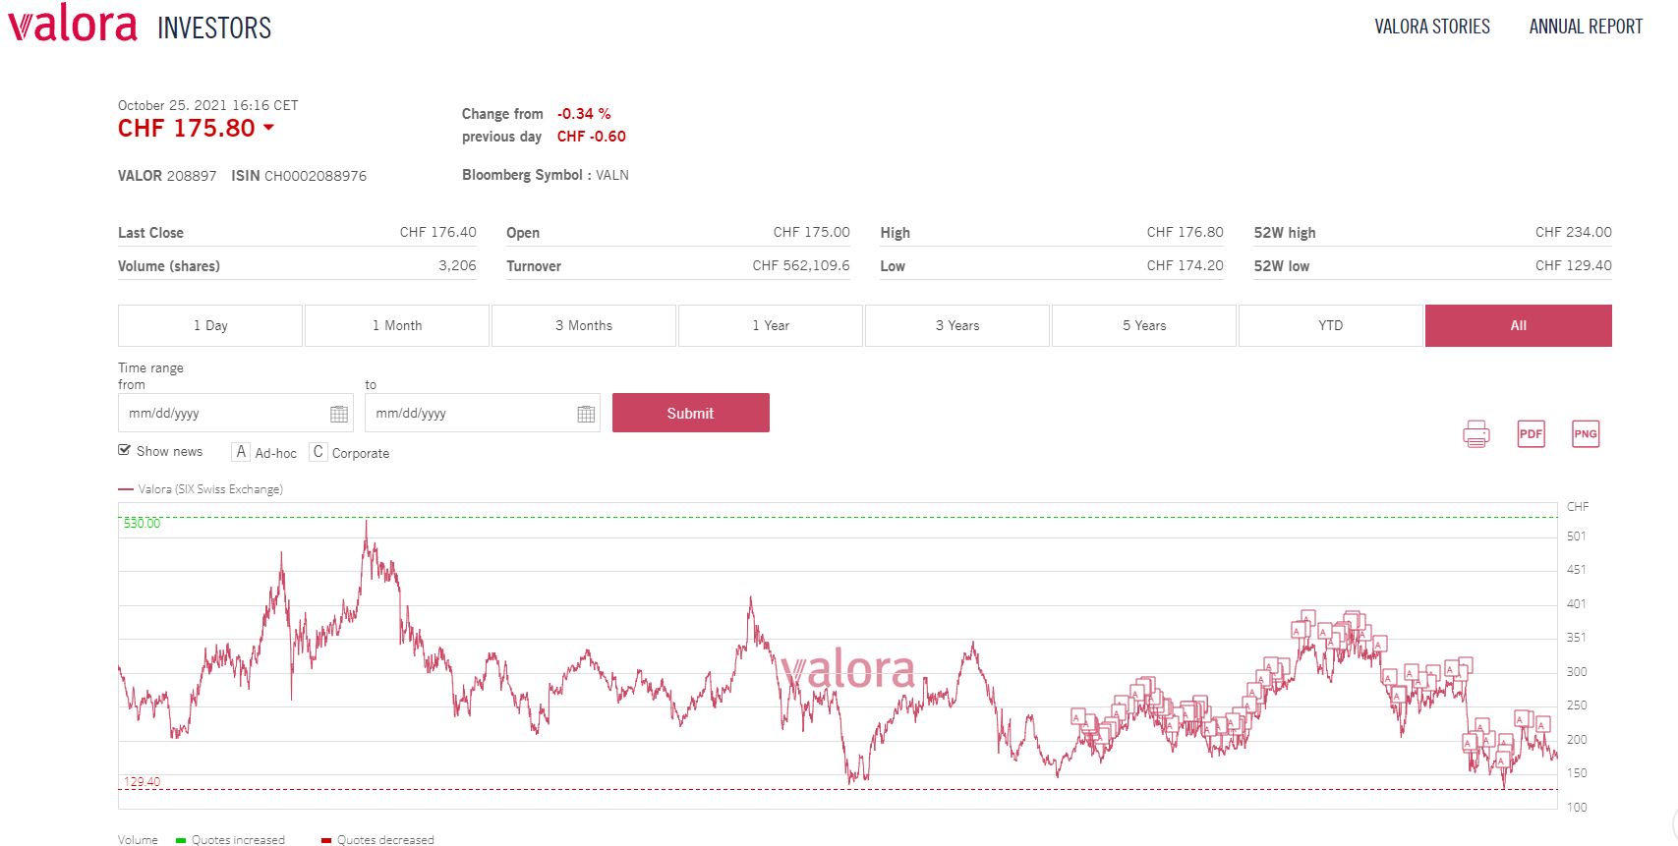Export the chart as PDF
Screen dimensions: 1678x846
tap(1531, 433)
